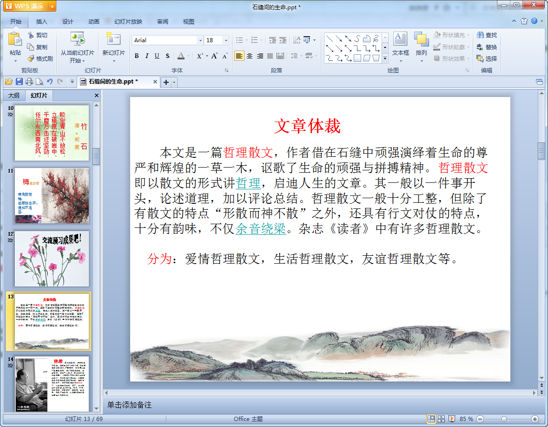This screenshot has height=427, width=548.
Task: Click the Cut scissors icon
Action: click(31, 35)
